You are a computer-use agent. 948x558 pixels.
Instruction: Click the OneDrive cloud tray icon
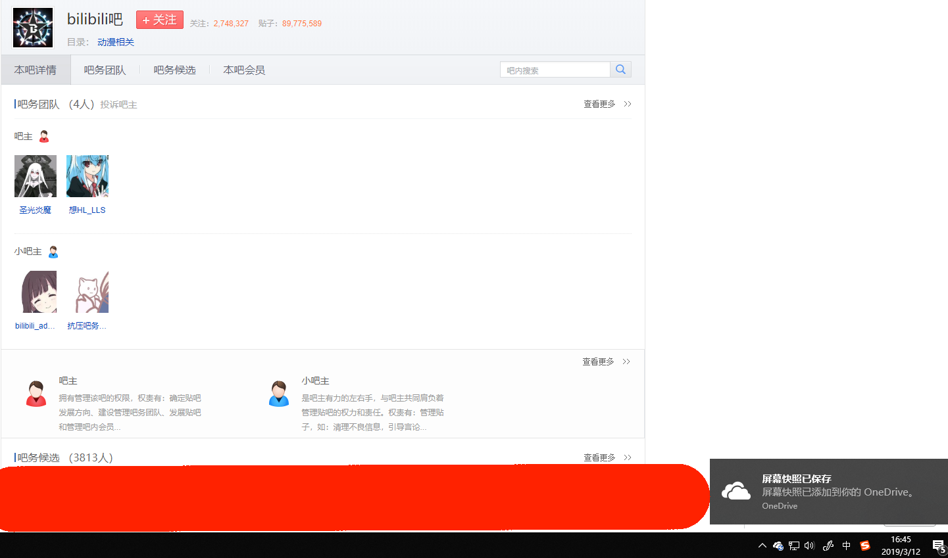(778, 546)
